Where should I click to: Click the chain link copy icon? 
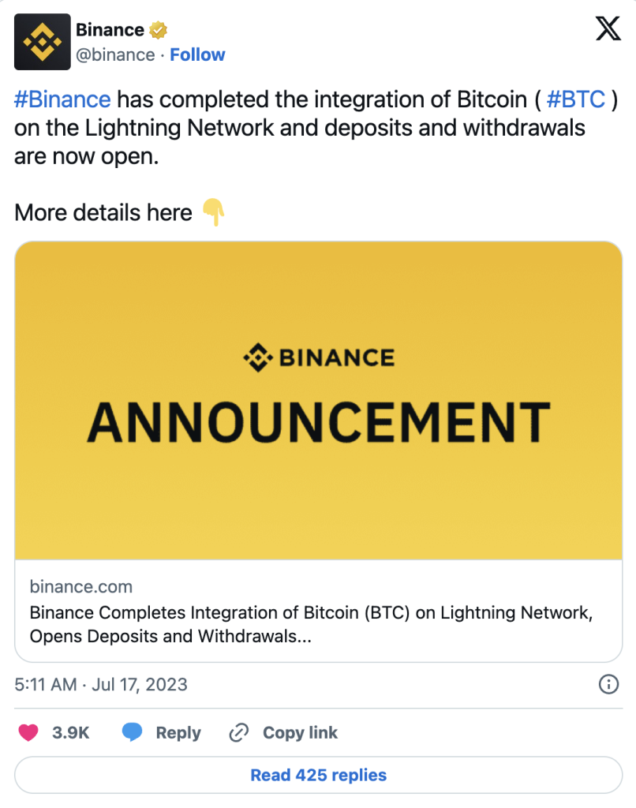(238, 733)
